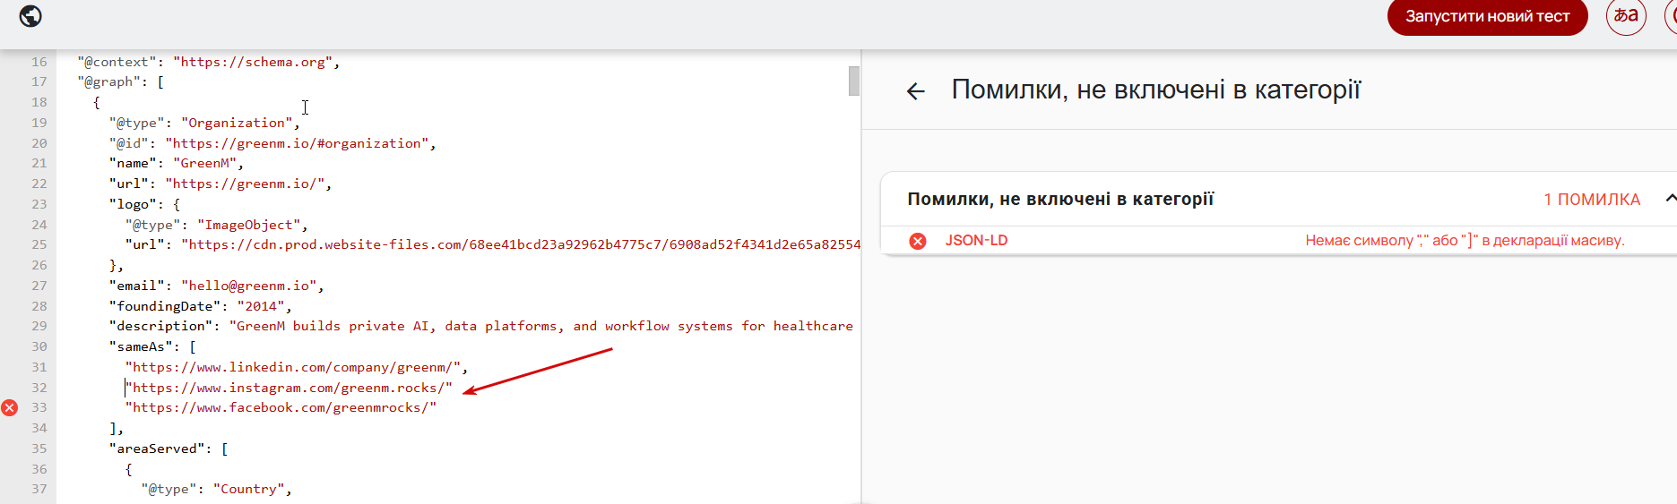
Task: Click the "@type": "Organization" line
Action: [204, 123]
